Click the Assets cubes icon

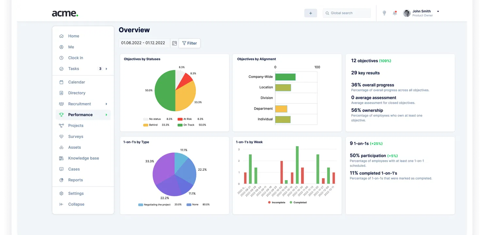coord(61,148)
